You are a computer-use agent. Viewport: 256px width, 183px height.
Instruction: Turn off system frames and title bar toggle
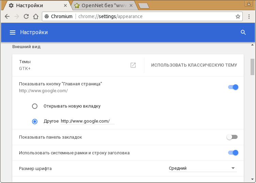click(233, 153)
